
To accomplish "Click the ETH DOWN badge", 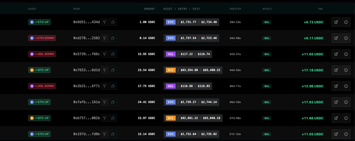I will [x=42, y=38].
